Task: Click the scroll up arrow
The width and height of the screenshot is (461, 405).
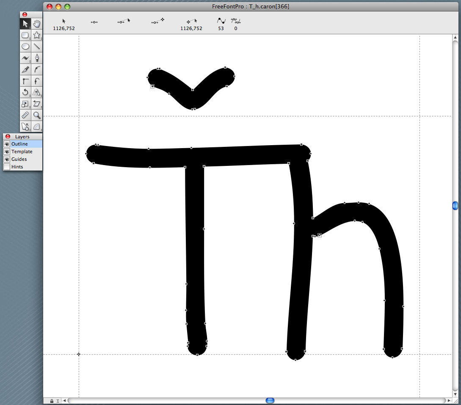Action: pos(455,37)
